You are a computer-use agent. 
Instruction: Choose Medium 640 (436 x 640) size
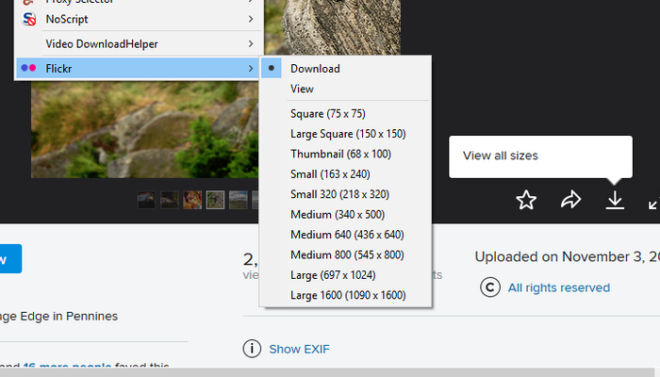[345, 235]
